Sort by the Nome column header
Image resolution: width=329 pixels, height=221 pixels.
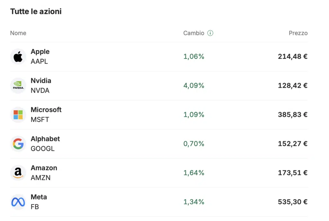18,33
